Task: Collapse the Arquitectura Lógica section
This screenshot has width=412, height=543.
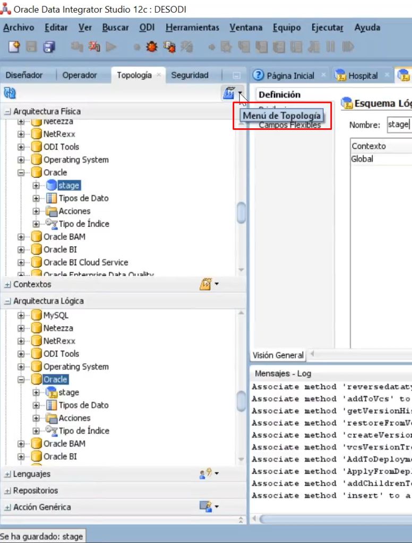Action: pyautogui.click(x=7, y=301)
